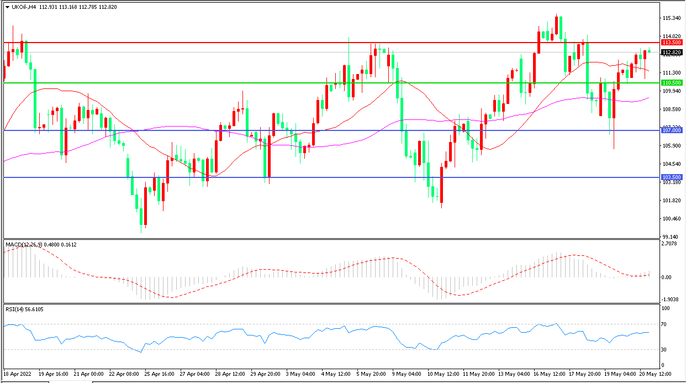The width and height of the screenshot is (686, 383).
Task: Select the green 110.500 price tag
Action: [672, 83]
